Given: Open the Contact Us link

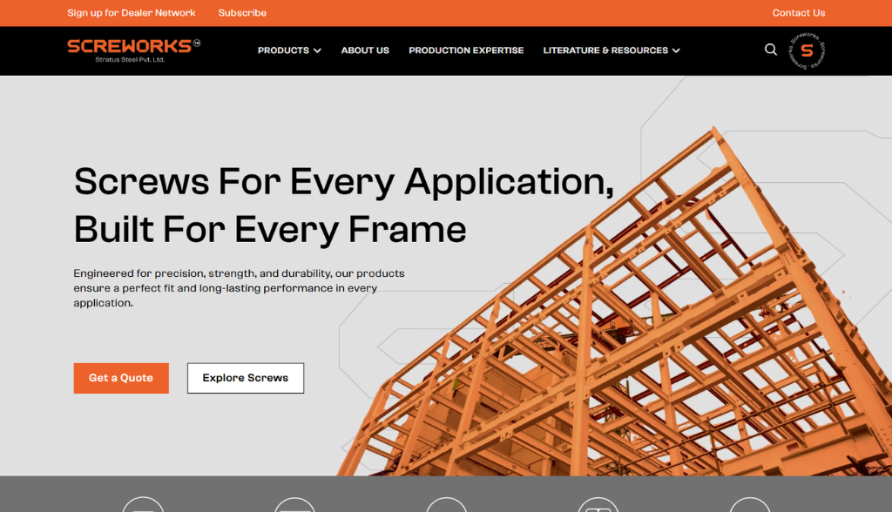Looking at the screenshot, I should [x=798, y=13].
